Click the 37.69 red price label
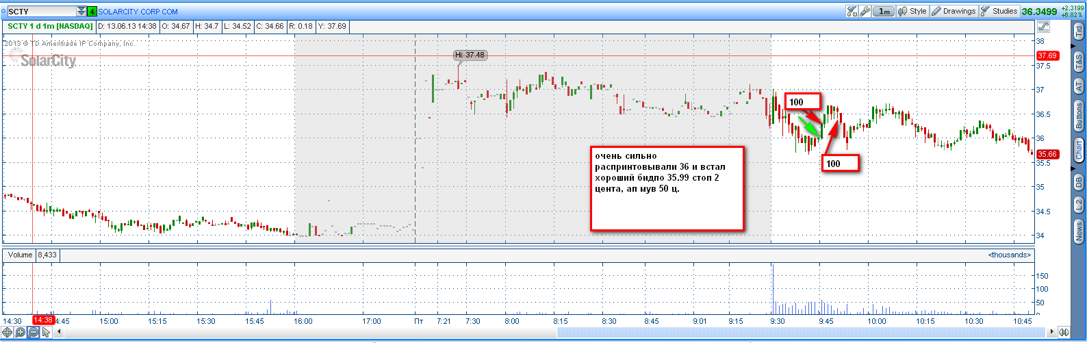This screenshot has width=1087, height=343. 1048,55
